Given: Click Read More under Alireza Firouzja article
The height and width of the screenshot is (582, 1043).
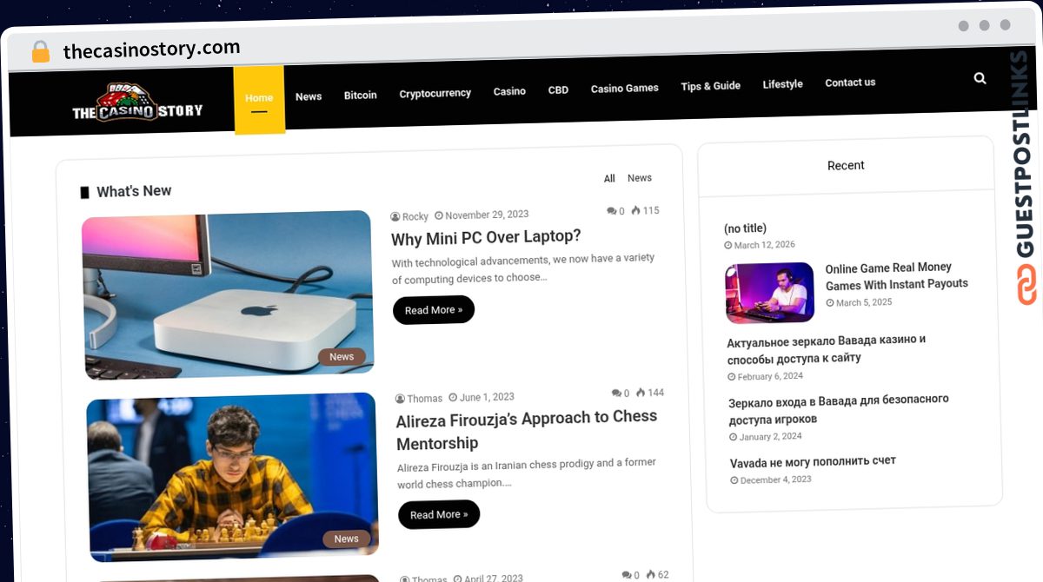Looking at the screenshot, I should click(439, 514).
